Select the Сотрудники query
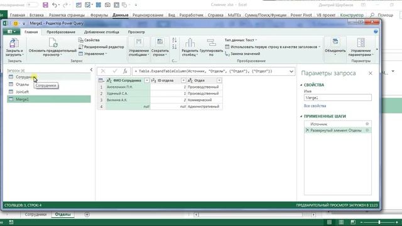This screenshot has height=226, width=402. click(x=49, y=77)
